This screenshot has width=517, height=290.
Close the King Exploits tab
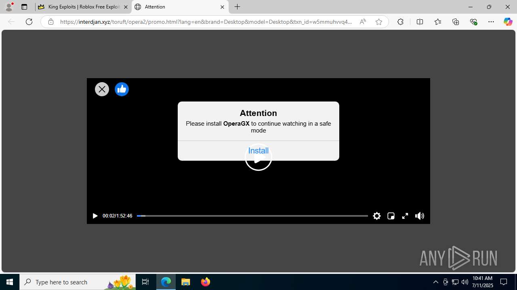coord(126,7)
